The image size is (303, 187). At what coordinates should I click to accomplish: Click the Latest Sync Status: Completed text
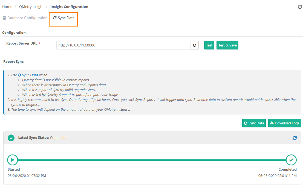43,138
